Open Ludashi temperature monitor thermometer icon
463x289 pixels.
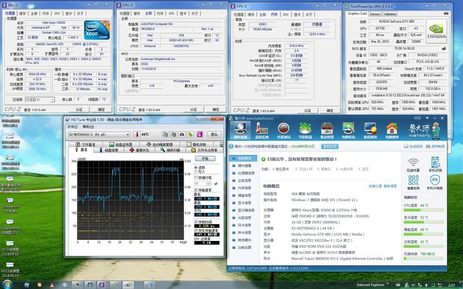262,130
